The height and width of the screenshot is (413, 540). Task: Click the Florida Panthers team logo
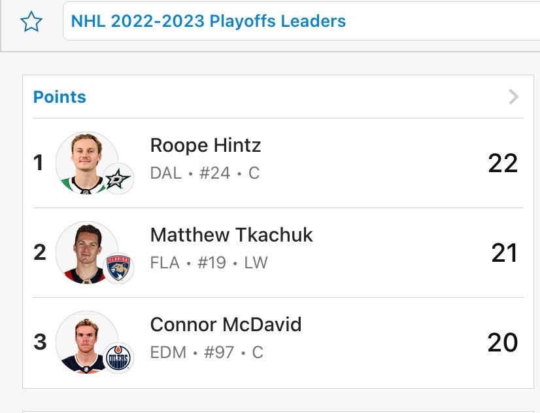(118, 268)
